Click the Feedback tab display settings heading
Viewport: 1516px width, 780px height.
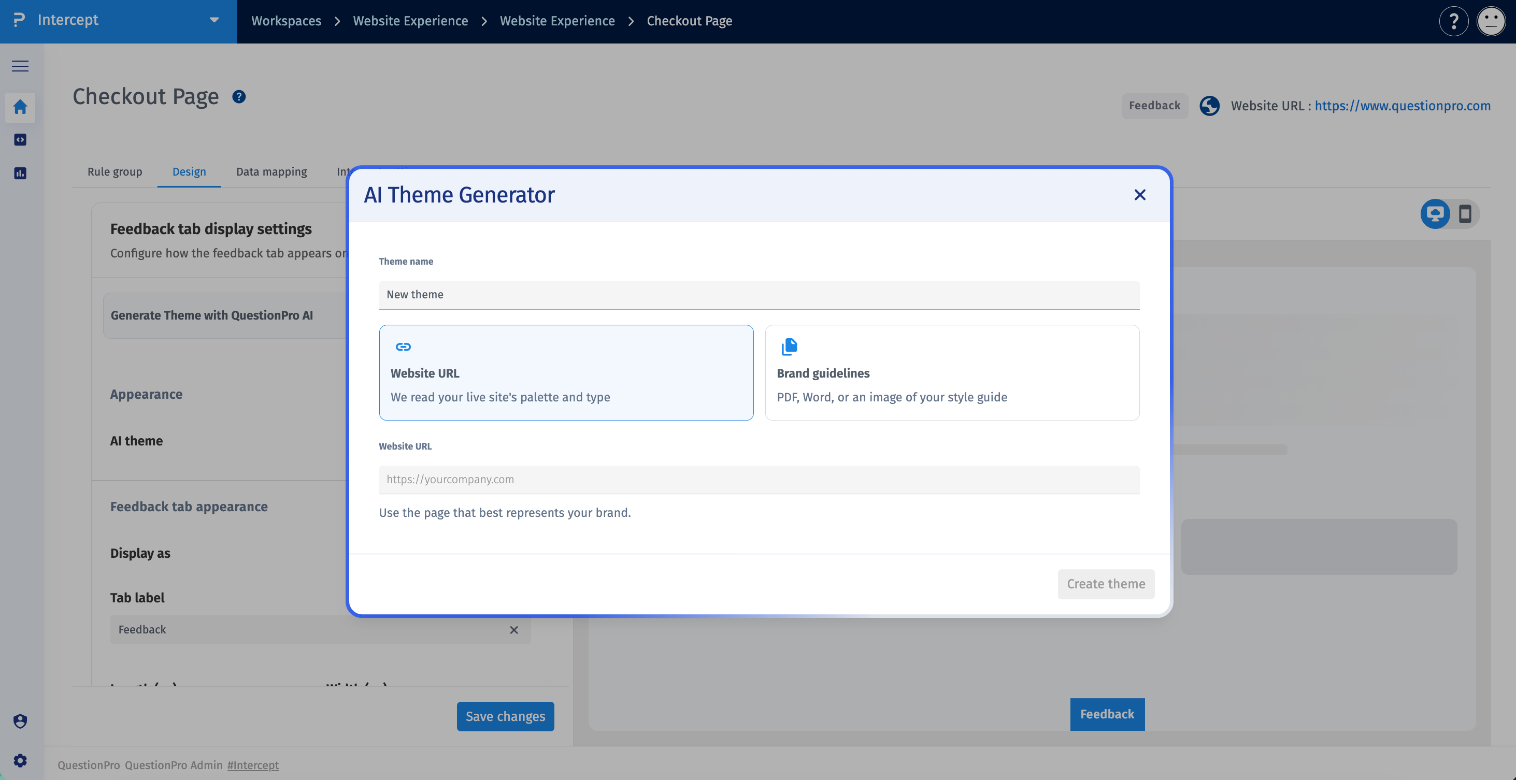[211, 229]
